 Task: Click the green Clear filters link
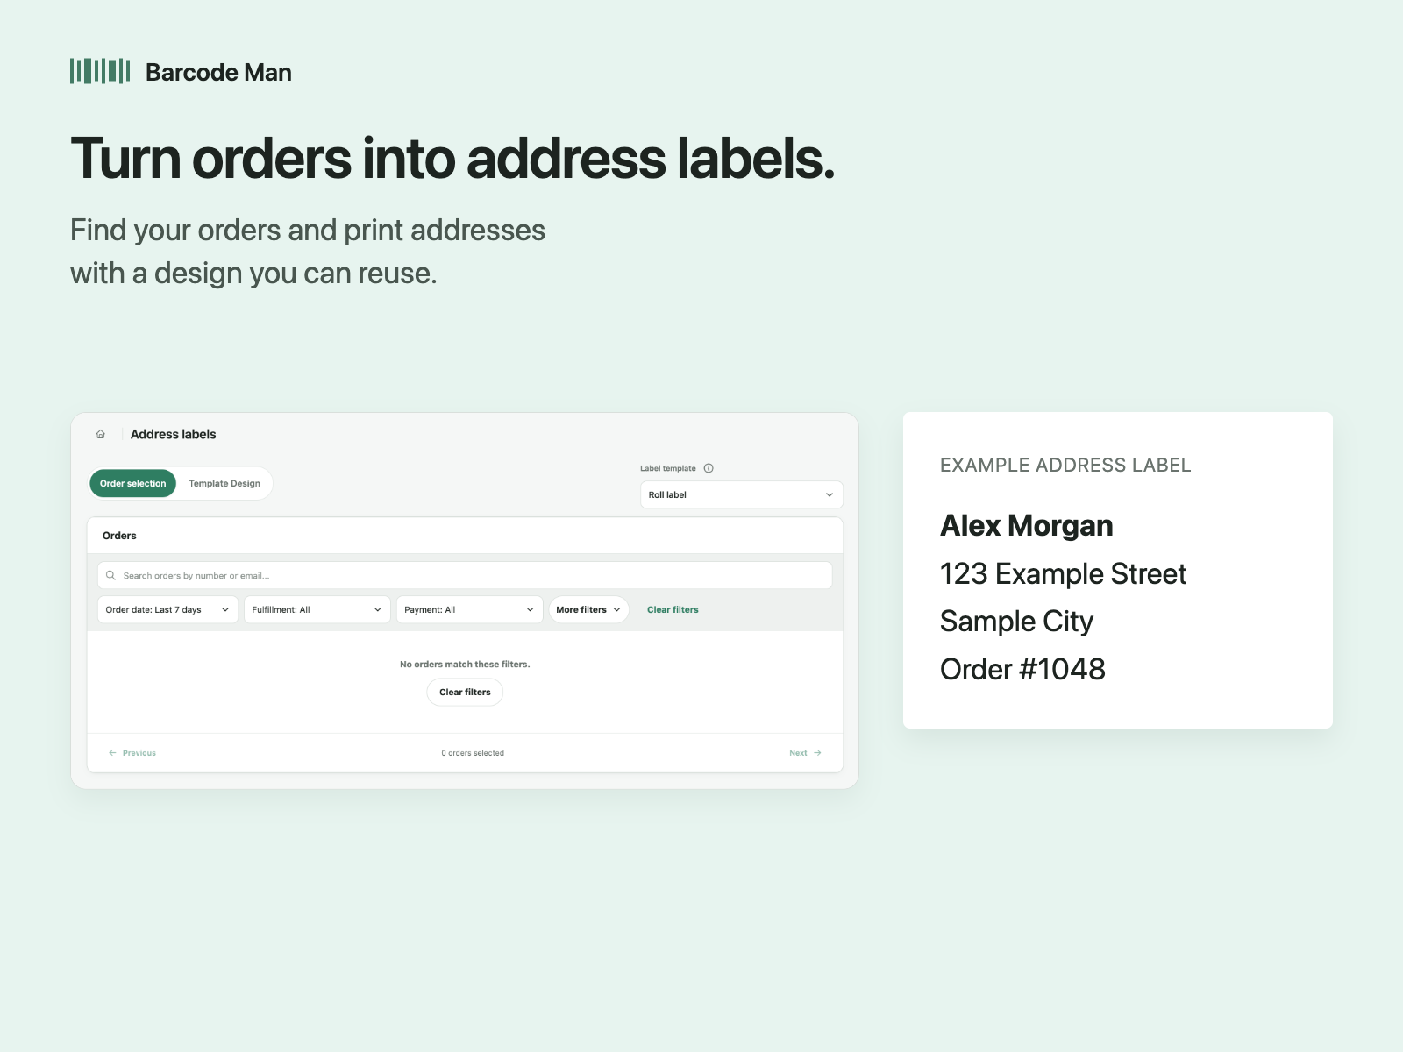pyautogui.click(x=673, y=610)
